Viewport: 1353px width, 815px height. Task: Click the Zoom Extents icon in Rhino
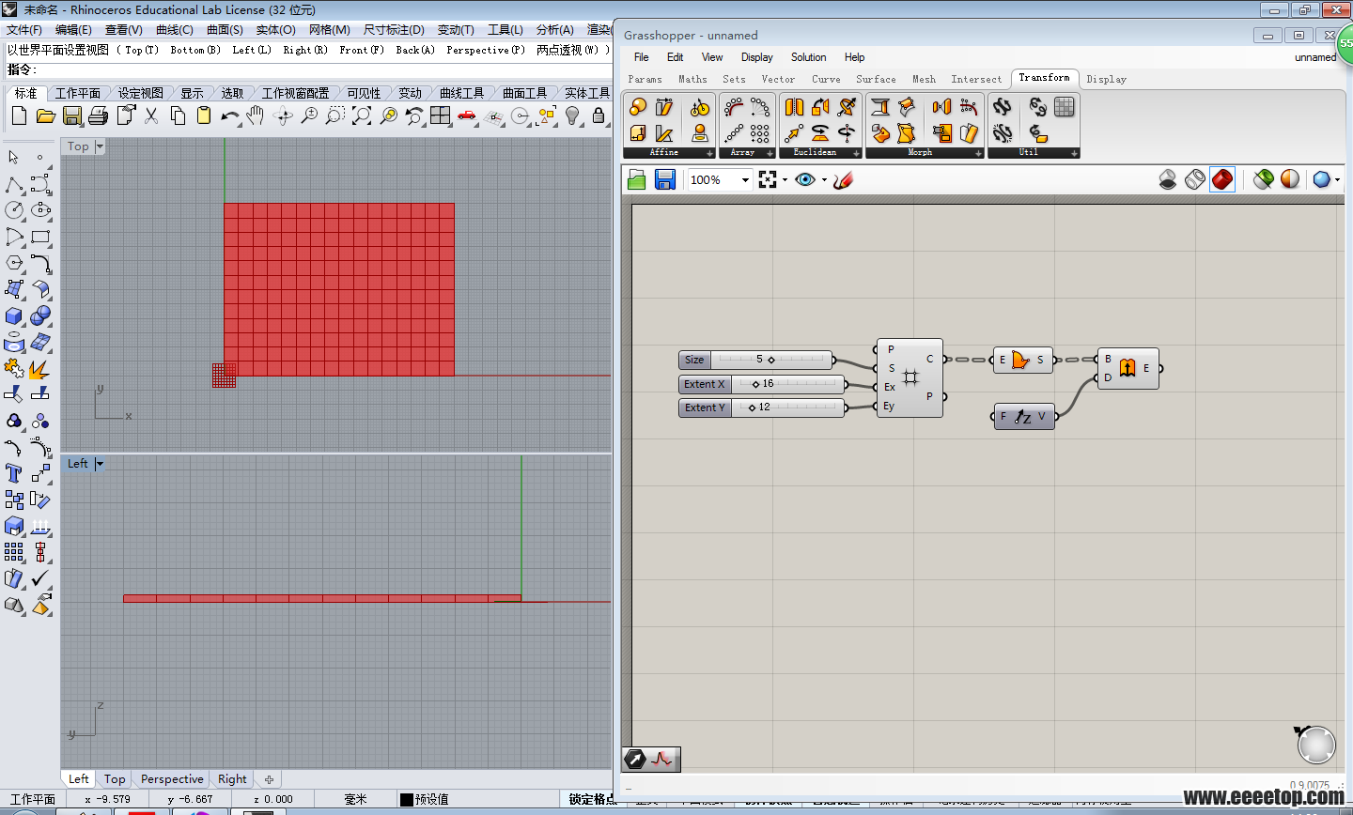(x=362, y=116)
